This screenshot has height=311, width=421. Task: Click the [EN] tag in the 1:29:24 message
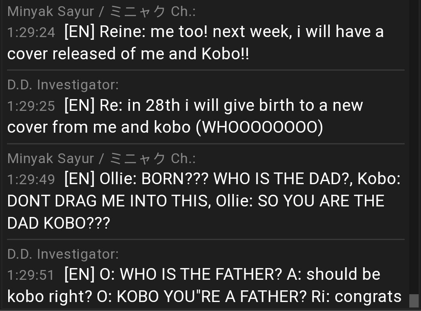tap(80, 32)
